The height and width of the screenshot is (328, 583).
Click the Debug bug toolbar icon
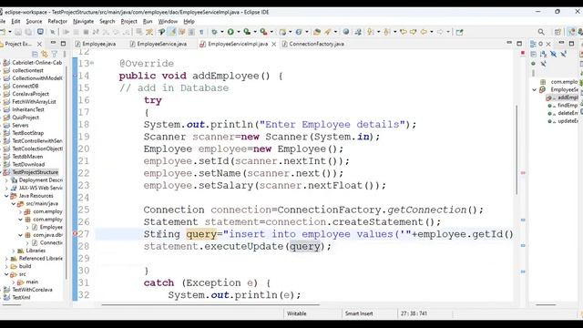tap(214, 32)
